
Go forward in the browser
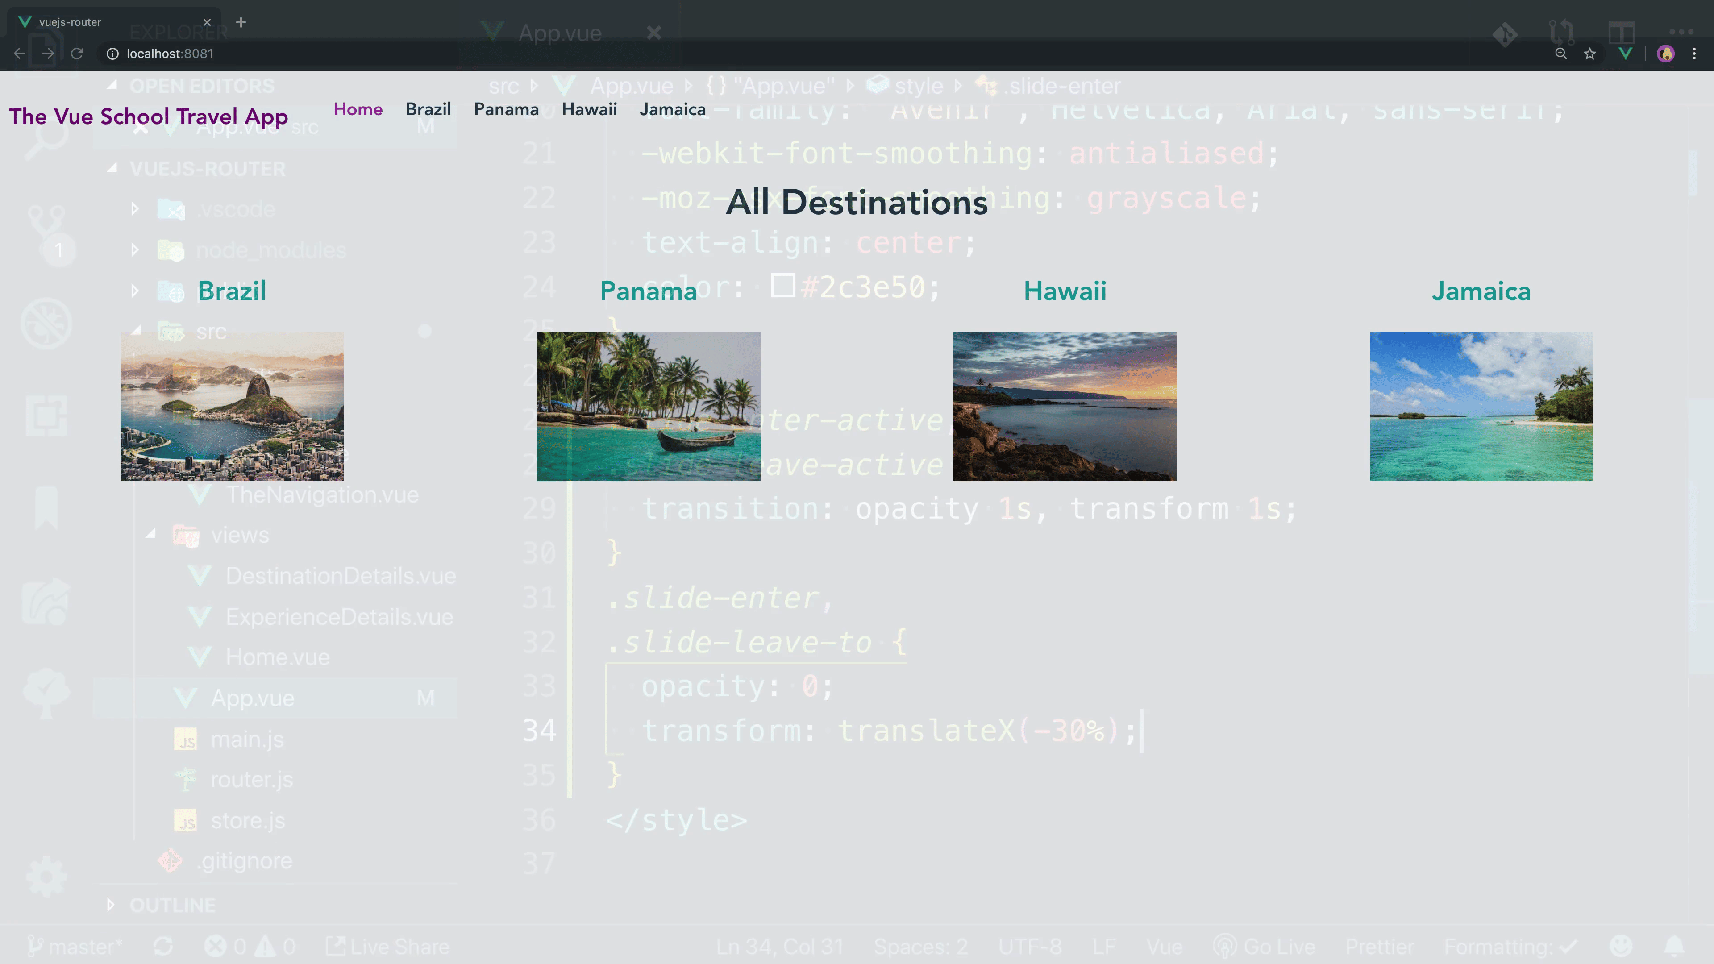[48, 54]
